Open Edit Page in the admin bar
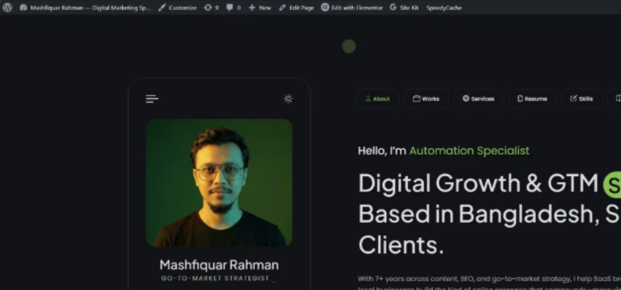Viewport: 621px width, 290px height. [x=296, y=7]
